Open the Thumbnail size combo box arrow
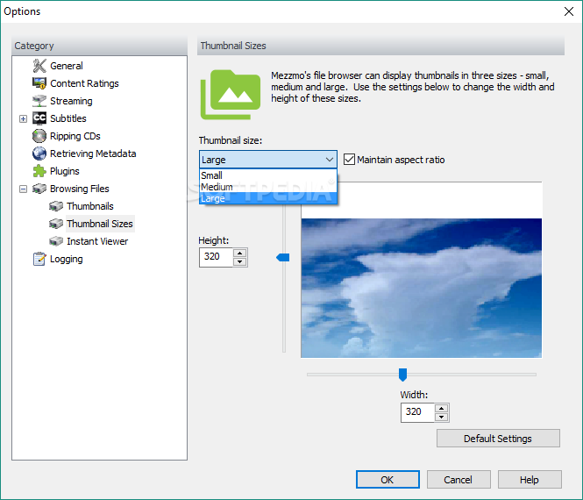 coord(329,160)
